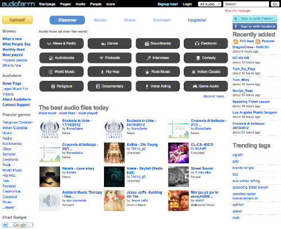
Task: Open the Comedy category
Action: 206,58
